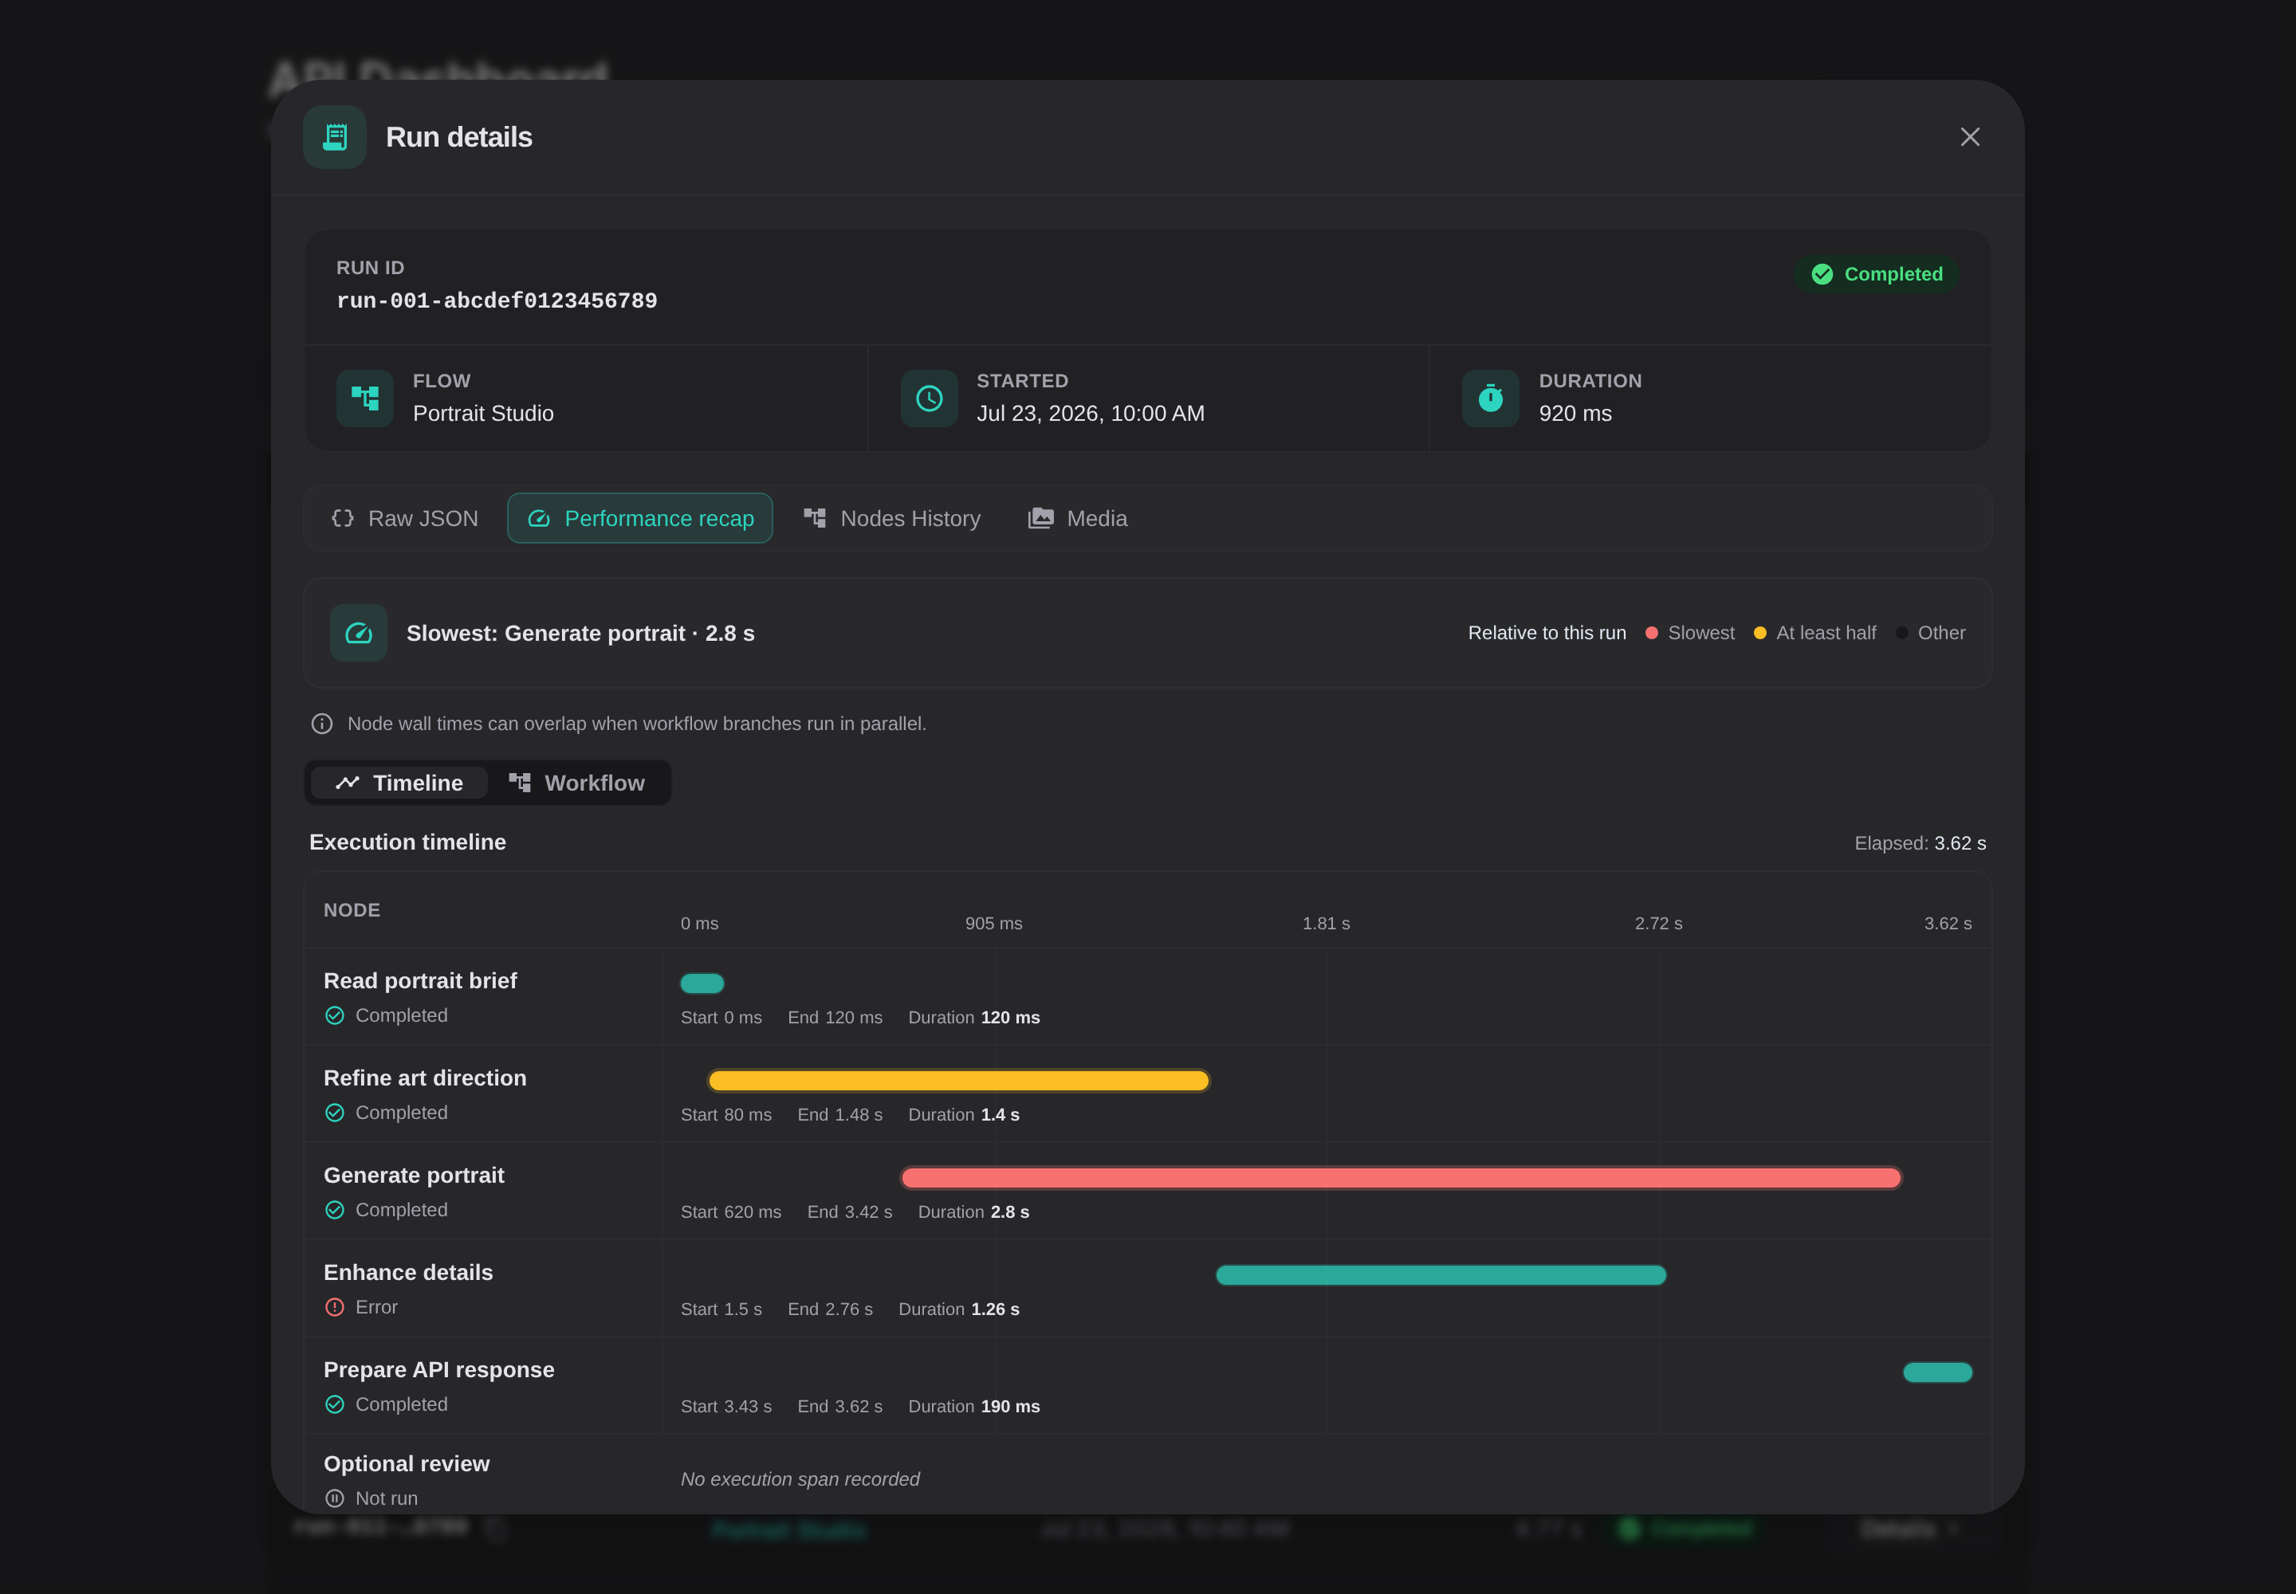
Task: Click the run ID run-001-abcdef0123456789
Action: click(497, 300)
